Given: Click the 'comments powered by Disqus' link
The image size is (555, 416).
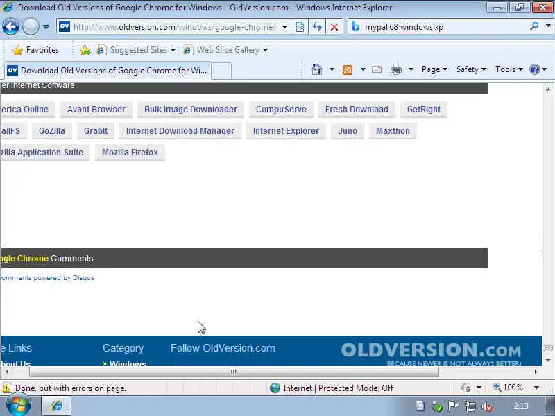Looking at the screenshot, I should coord(46,278).
